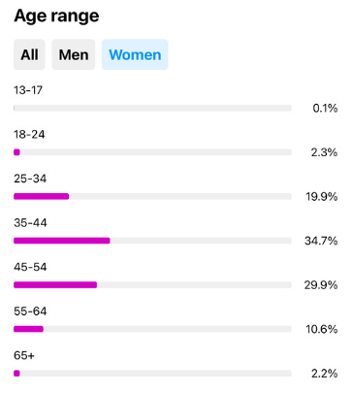352x393 pixels.
Task: Switch to the Men tab
Action: 74,54
